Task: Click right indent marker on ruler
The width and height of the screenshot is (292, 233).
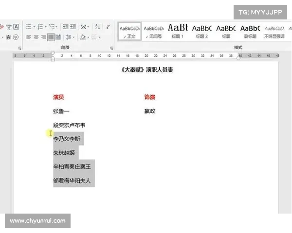Action: pos(238,58)
